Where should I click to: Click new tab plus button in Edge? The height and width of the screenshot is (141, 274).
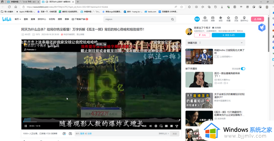coord(78,2)
